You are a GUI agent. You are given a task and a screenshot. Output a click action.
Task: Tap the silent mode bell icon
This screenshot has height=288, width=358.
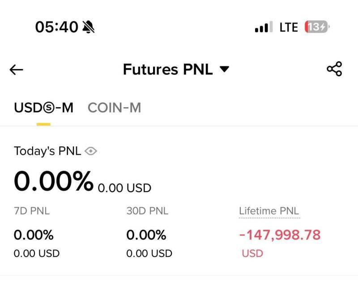(x=88, y=27)
